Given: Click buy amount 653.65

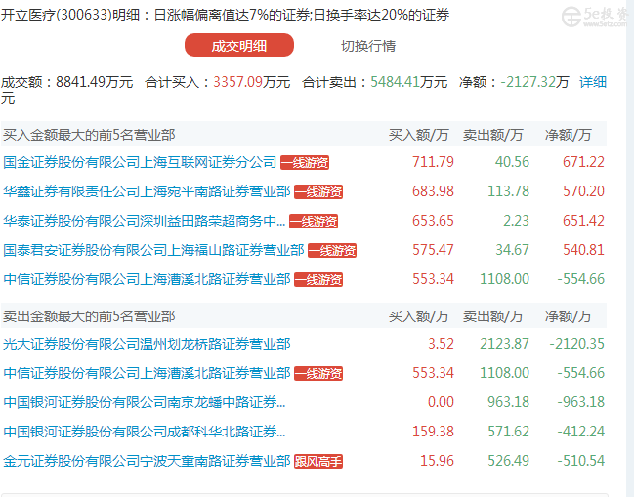Looking at the screenshot, I should point(433,221).
